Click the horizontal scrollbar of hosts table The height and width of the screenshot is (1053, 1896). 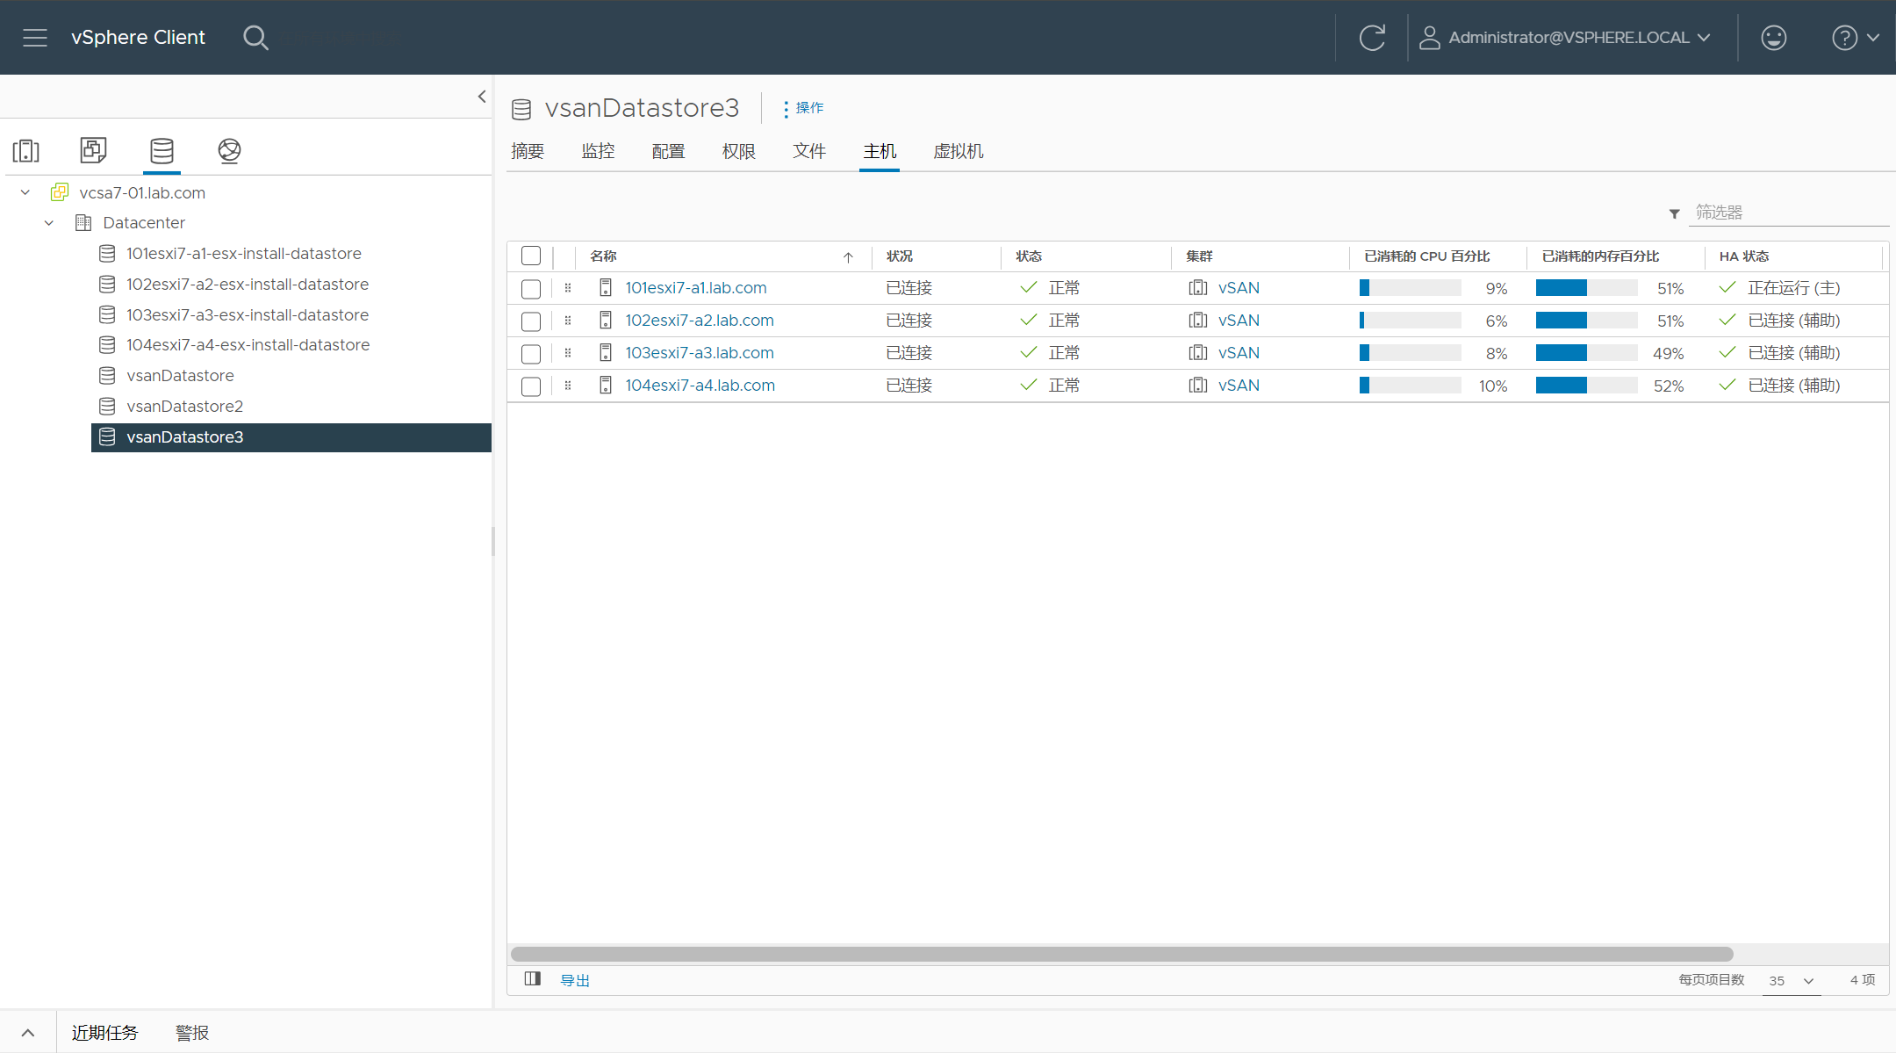[x=1122, y=954]
